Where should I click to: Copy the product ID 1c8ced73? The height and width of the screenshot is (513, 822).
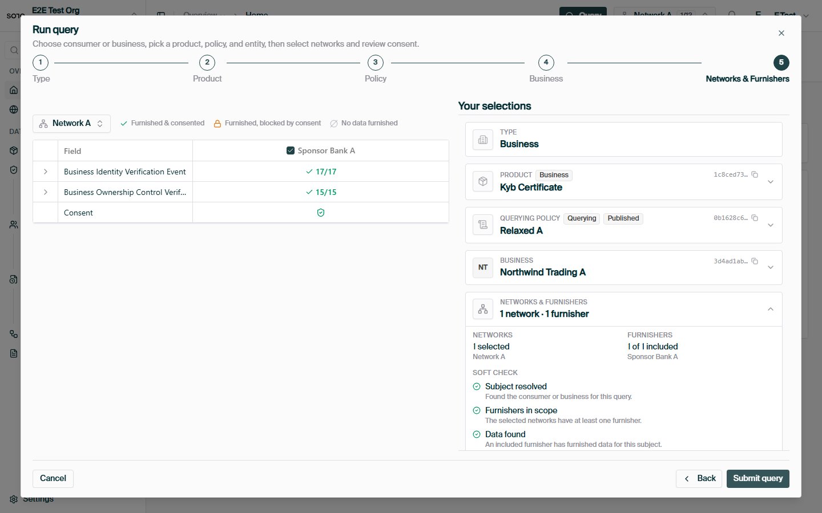(755, 174)
